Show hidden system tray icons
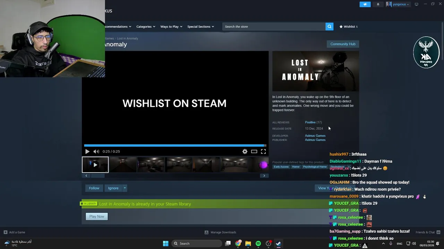The image size is (444, 249). point(384,243)
